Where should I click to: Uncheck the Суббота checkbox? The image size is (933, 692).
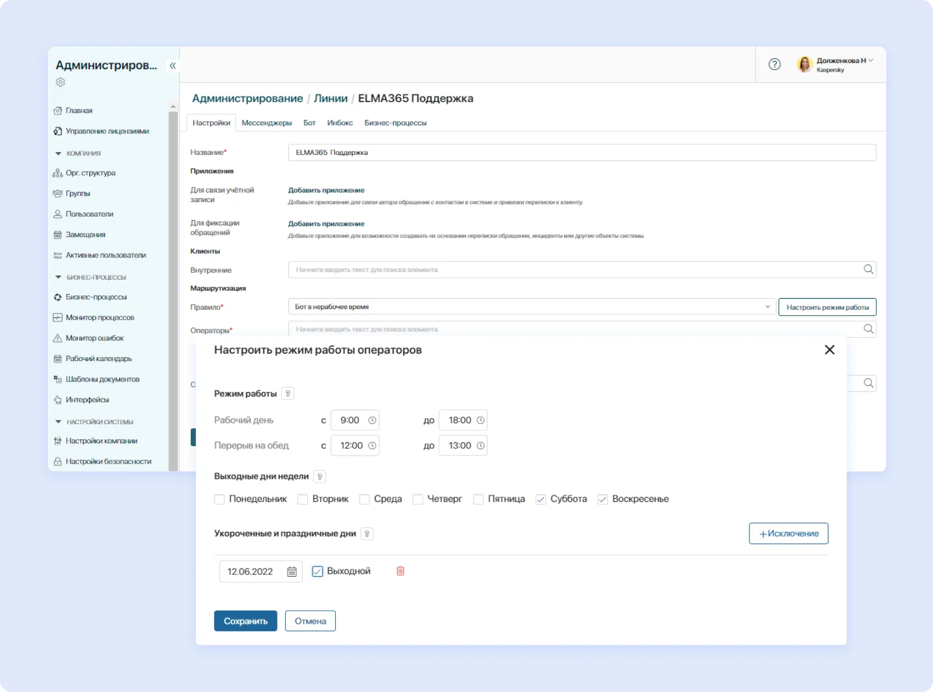click(541, 499)
